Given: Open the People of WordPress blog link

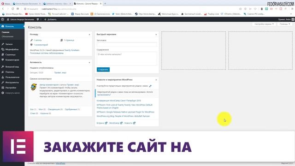Looking at the screenshot, I should (123, 116).
